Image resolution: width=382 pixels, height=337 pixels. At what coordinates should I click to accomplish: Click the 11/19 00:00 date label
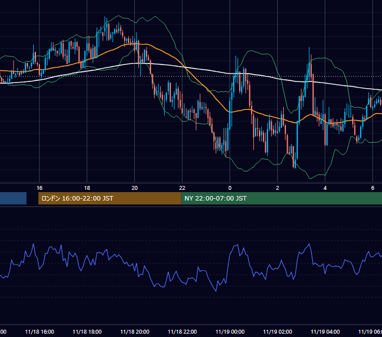click(230, 332)
